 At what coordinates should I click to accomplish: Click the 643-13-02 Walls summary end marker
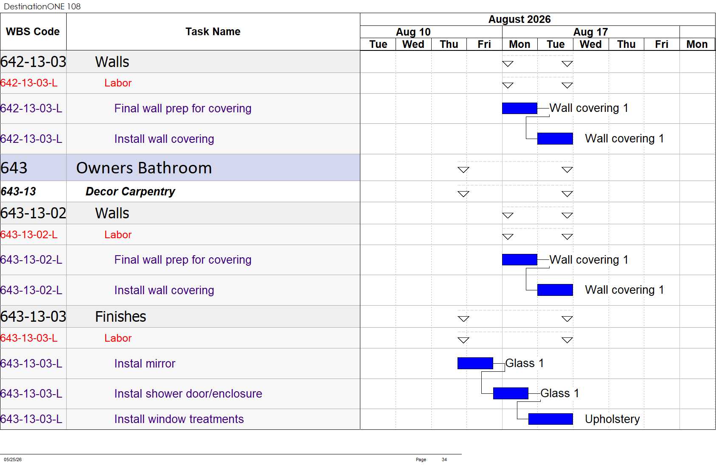pos(567,216)
